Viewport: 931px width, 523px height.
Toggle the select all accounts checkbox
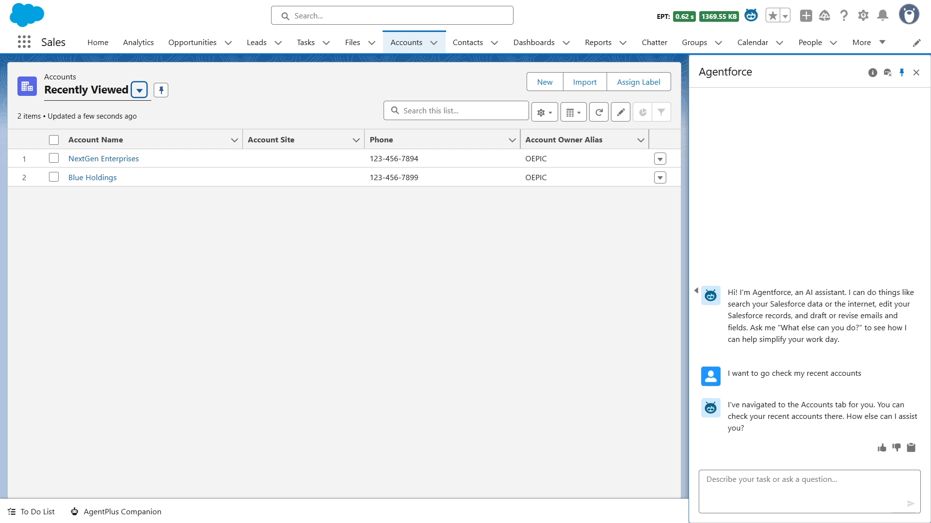[54, 140]
